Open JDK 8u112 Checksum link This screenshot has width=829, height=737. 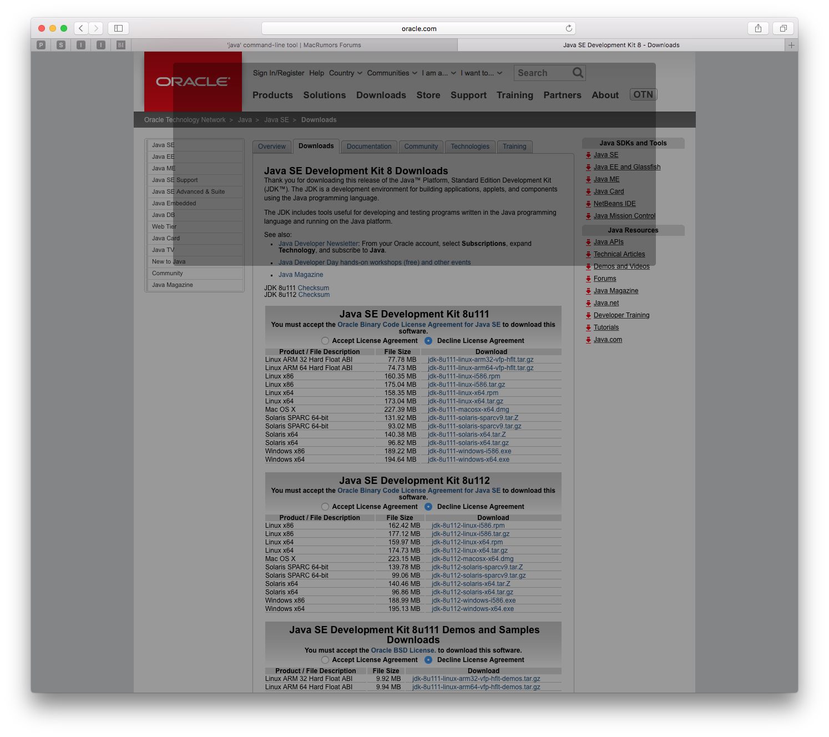click(314, 295)
